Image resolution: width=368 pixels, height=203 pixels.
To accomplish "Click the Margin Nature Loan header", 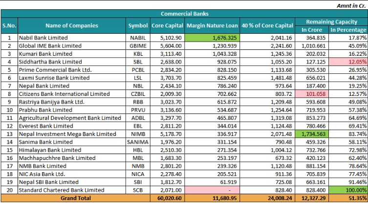I will point(213,25).
